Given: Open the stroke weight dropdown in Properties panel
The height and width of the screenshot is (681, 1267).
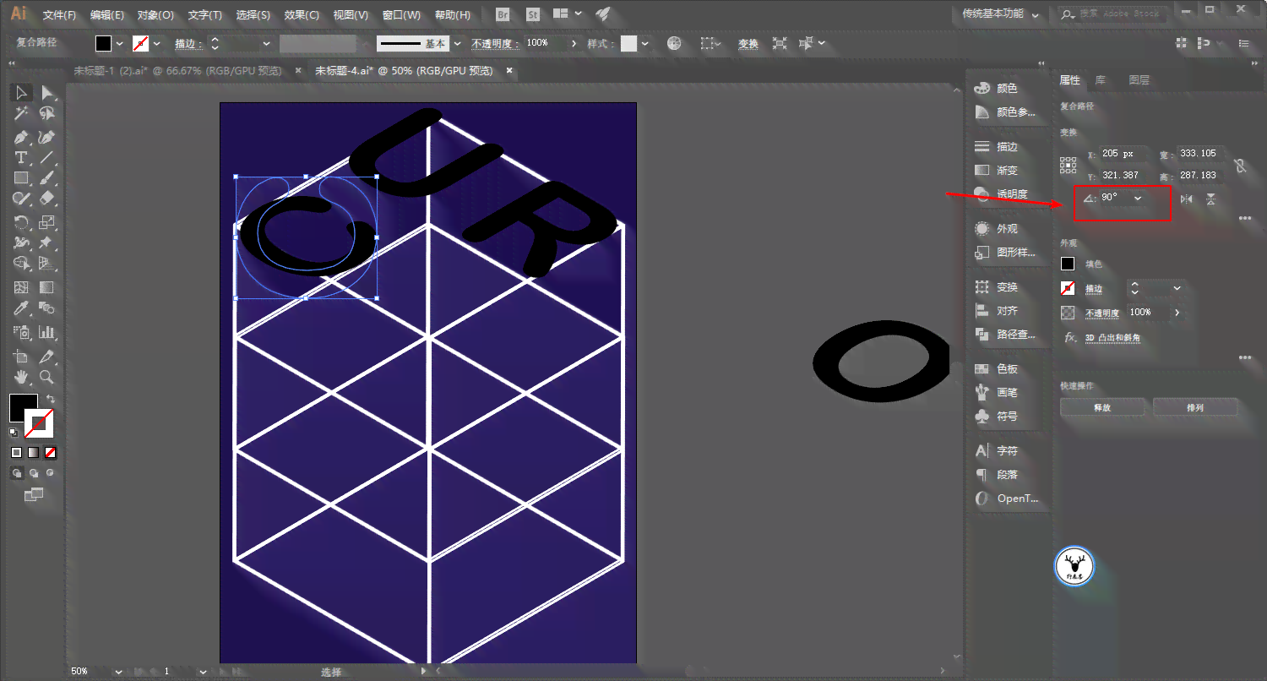Looking at the screenshot, I should [1177, 288].
